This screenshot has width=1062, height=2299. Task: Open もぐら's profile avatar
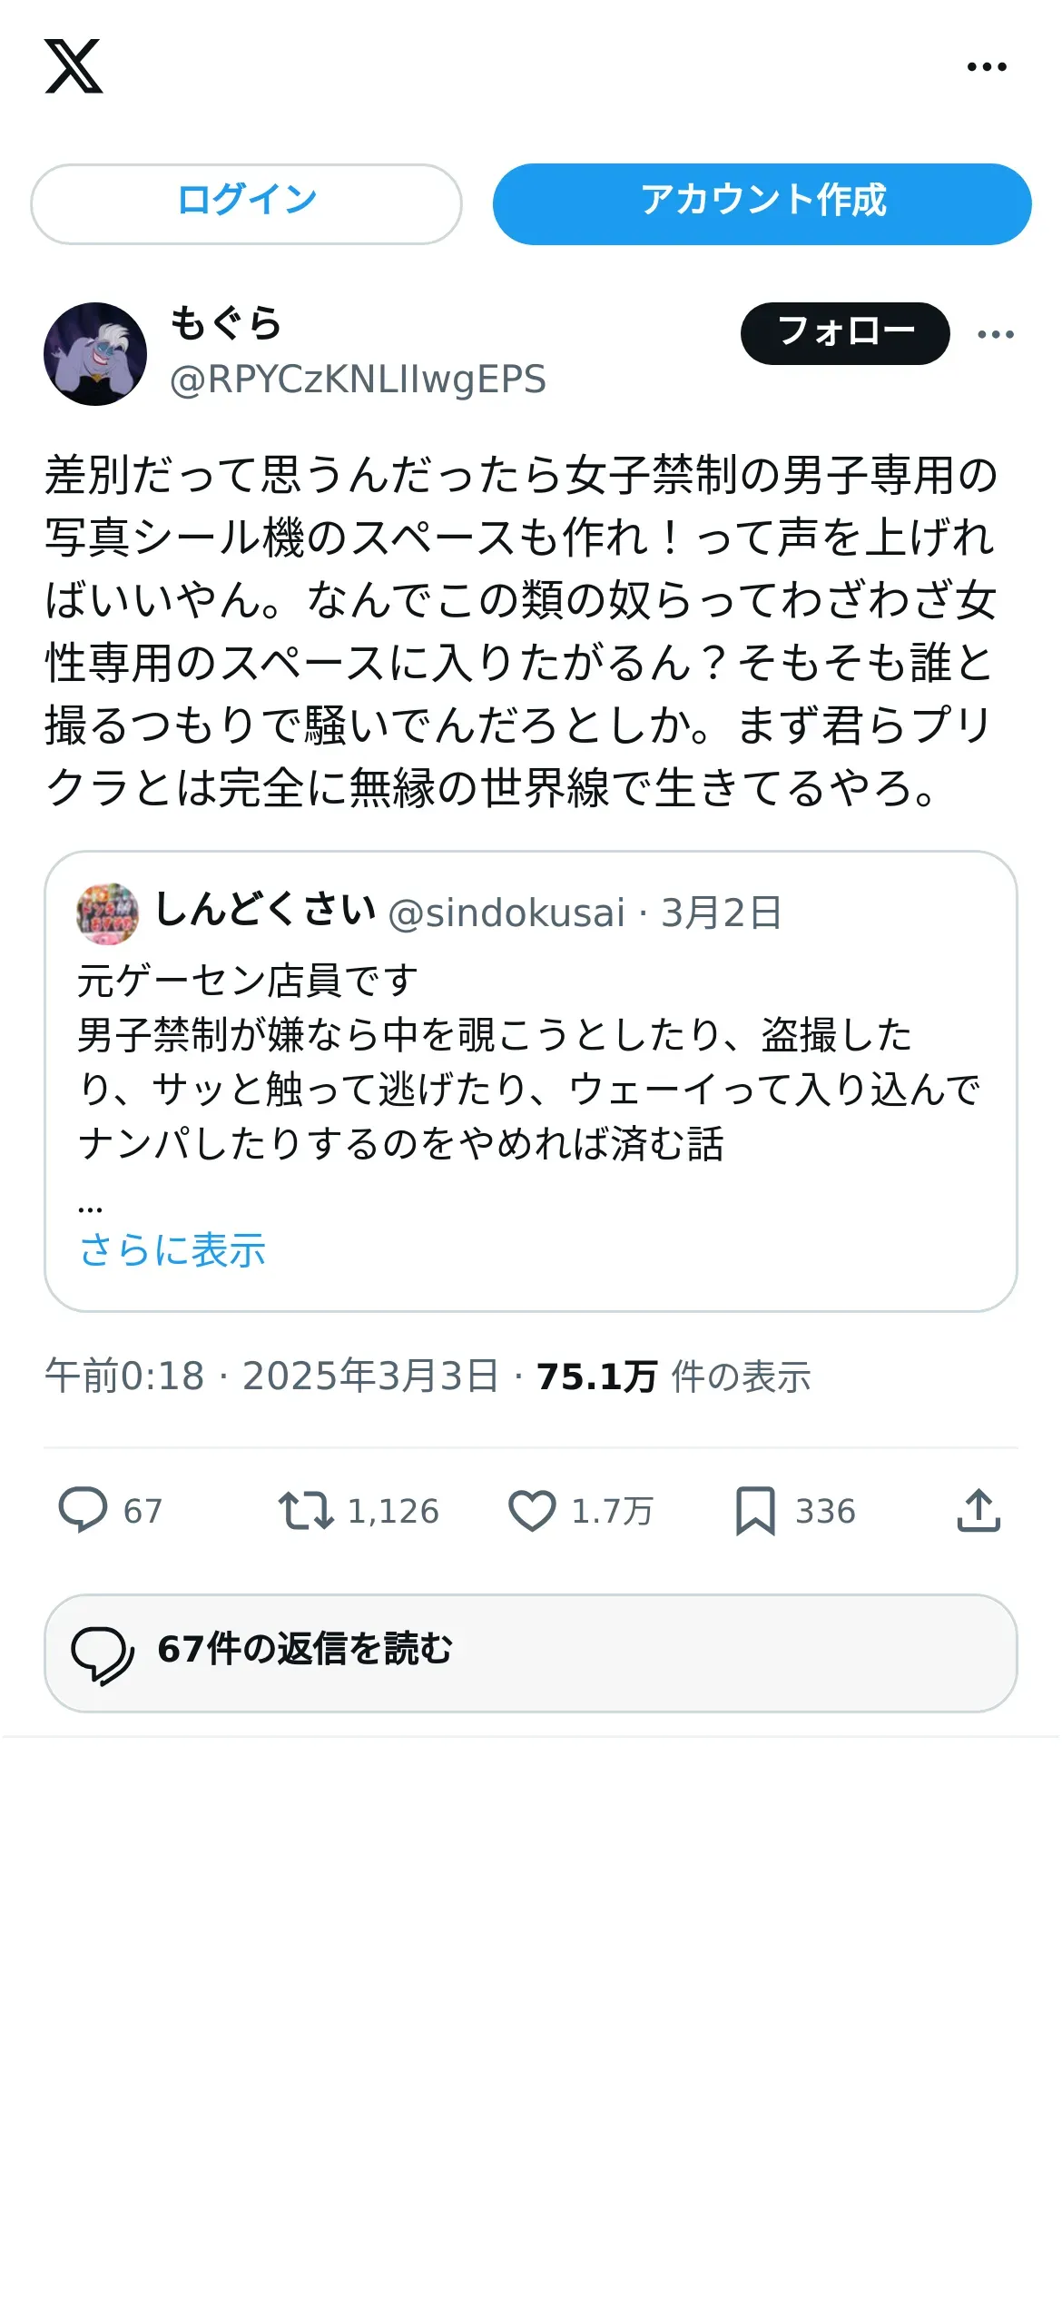click(x=95, y=354)
